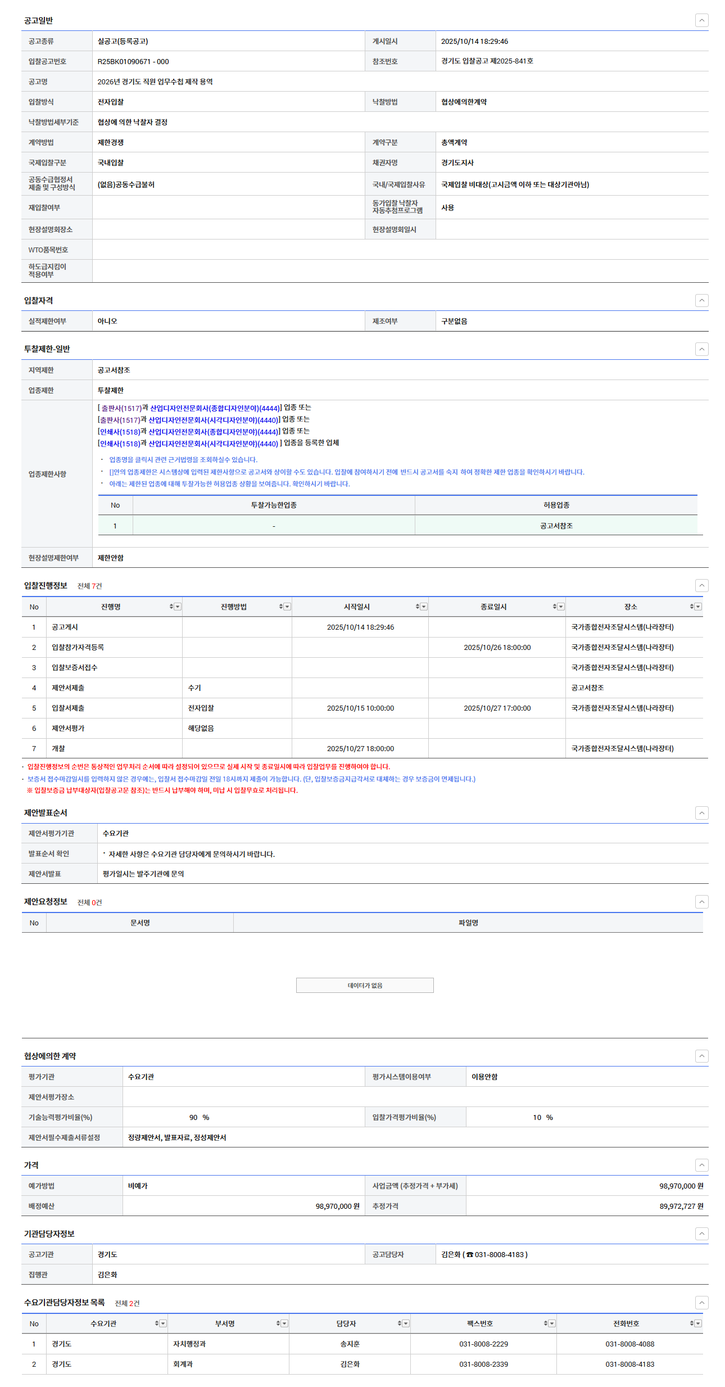This screenshot has width=725, height=1387.
Task: Open the last-line 산업디자인전문회사(시각디자인분야)(4440) link
Action: 213,444
